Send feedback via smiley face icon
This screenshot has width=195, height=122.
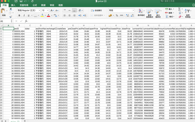click(x=193, y=5)
